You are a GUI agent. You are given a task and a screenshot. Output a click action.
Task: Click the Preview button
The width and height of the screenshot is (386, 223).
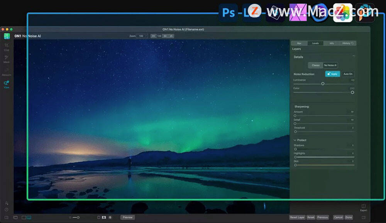127,217
